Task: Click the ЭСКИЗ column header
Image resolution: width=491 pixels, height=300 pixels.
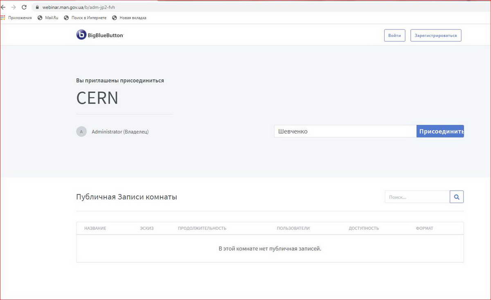Action: (x=146, y=228)
